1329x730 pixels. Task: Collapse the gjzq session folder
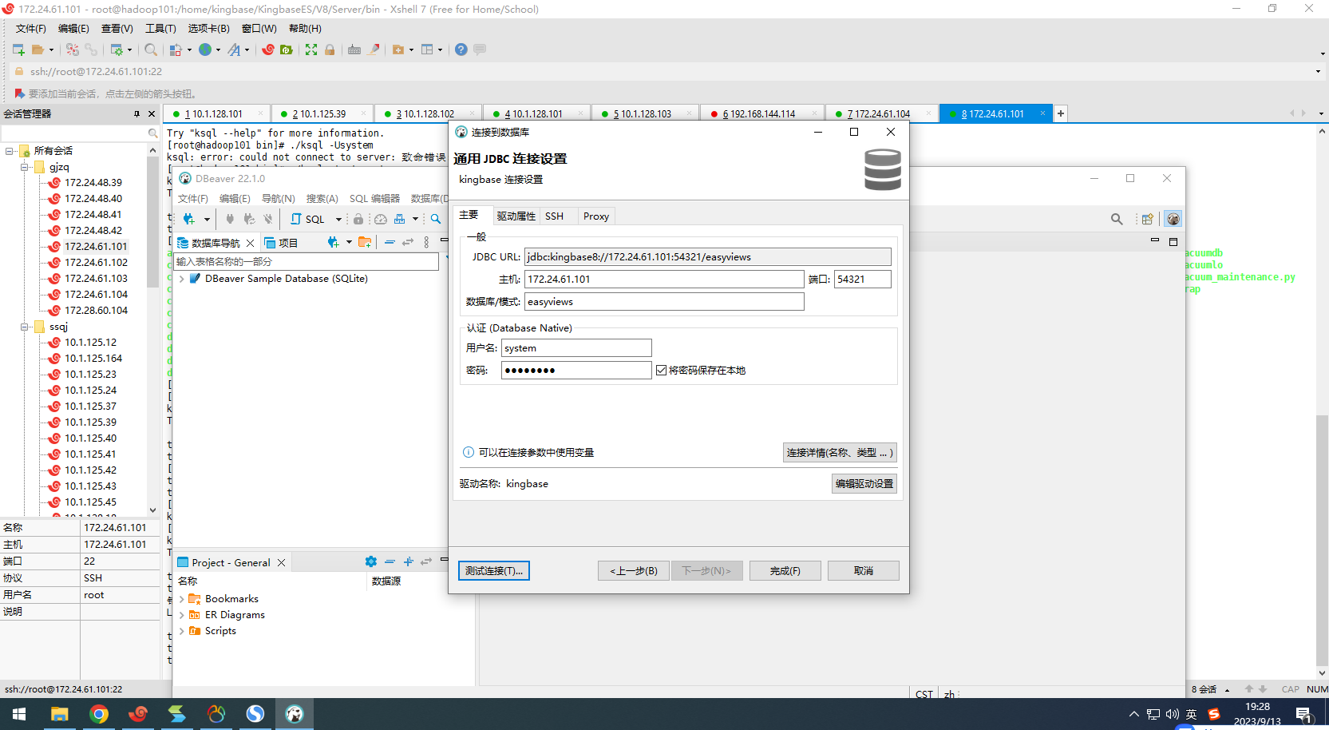pos(25,167)
